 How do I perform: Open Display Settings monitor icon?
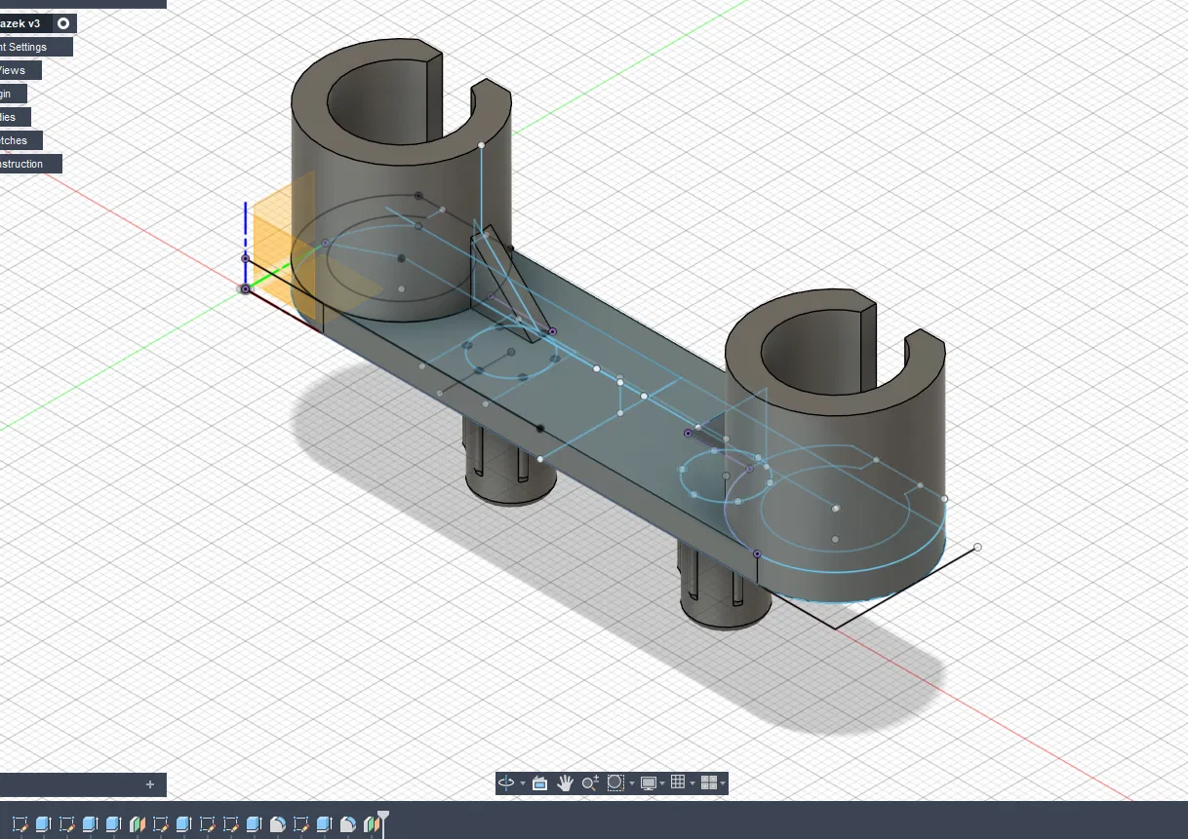649,783
